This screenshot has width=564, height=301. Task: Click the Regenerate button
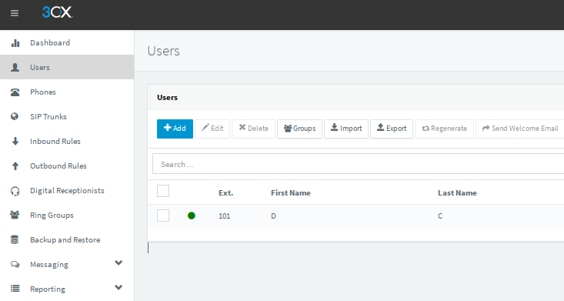click(x=444, y=129)
